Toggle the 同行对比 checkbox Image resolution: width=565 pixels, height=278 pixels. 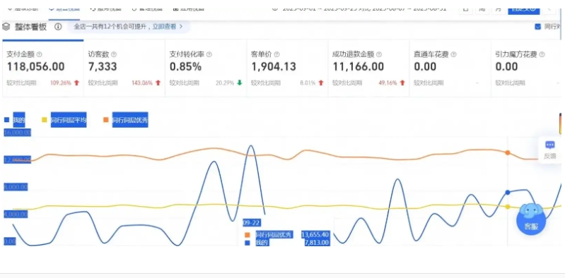click(538, 27)
